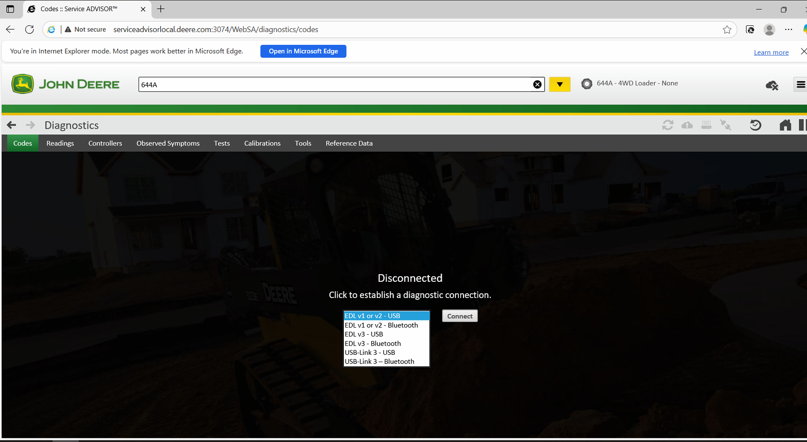Click the laptop device icon
The height and width of the screenshot is (442, 807).
pos(706,125)
